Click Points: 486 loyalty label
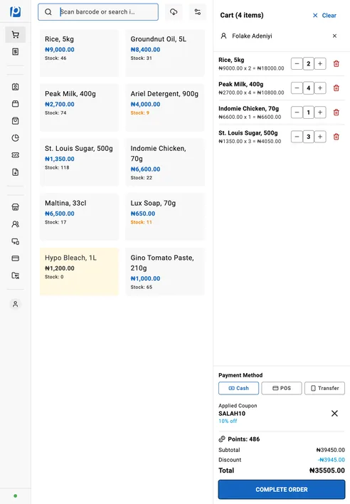This screenshot has width=350, height=504. (x=243, y=439)
